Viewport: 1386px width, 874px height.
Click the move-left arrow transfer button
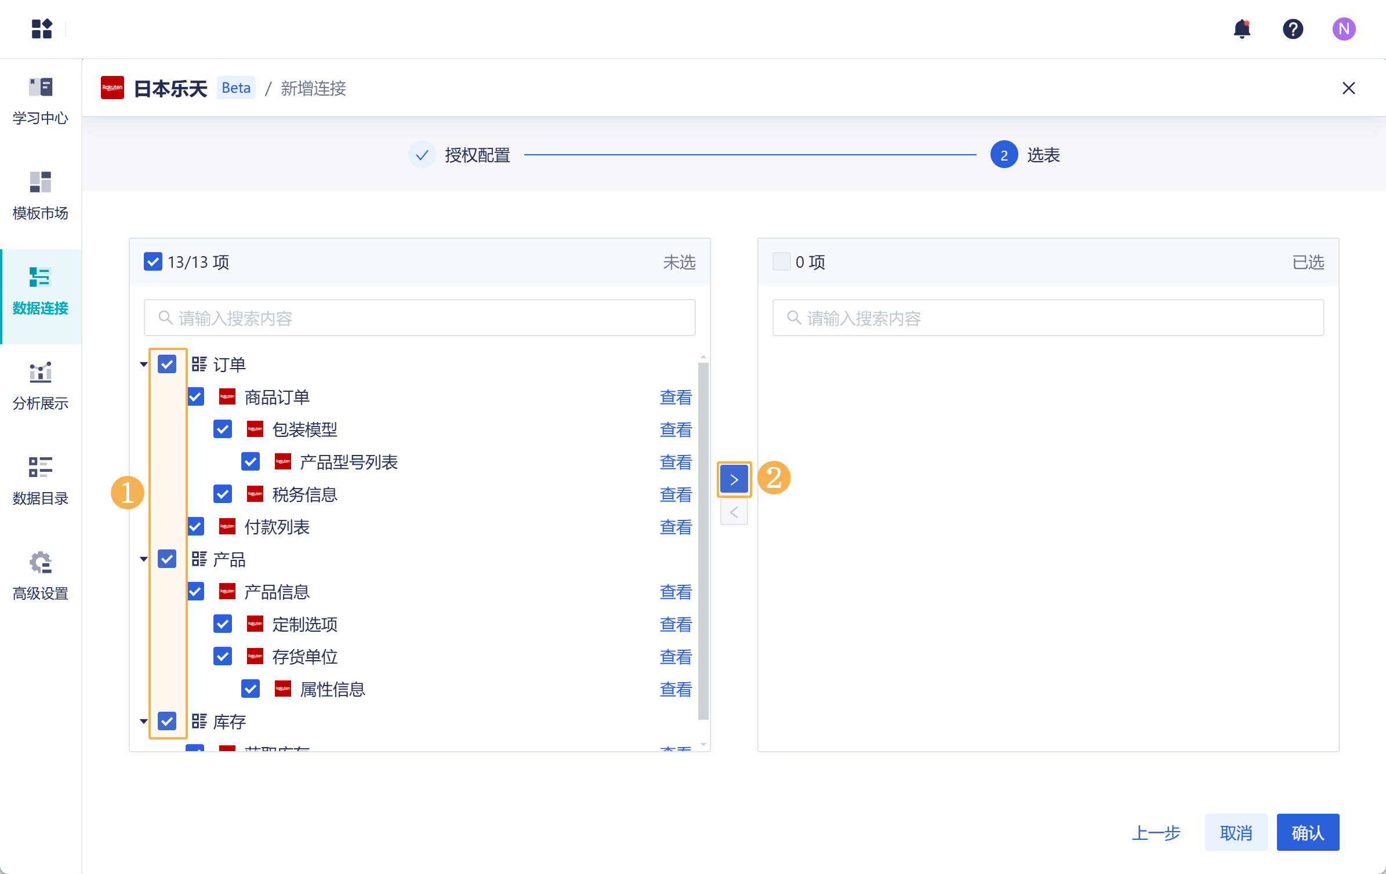click(734, 512)
